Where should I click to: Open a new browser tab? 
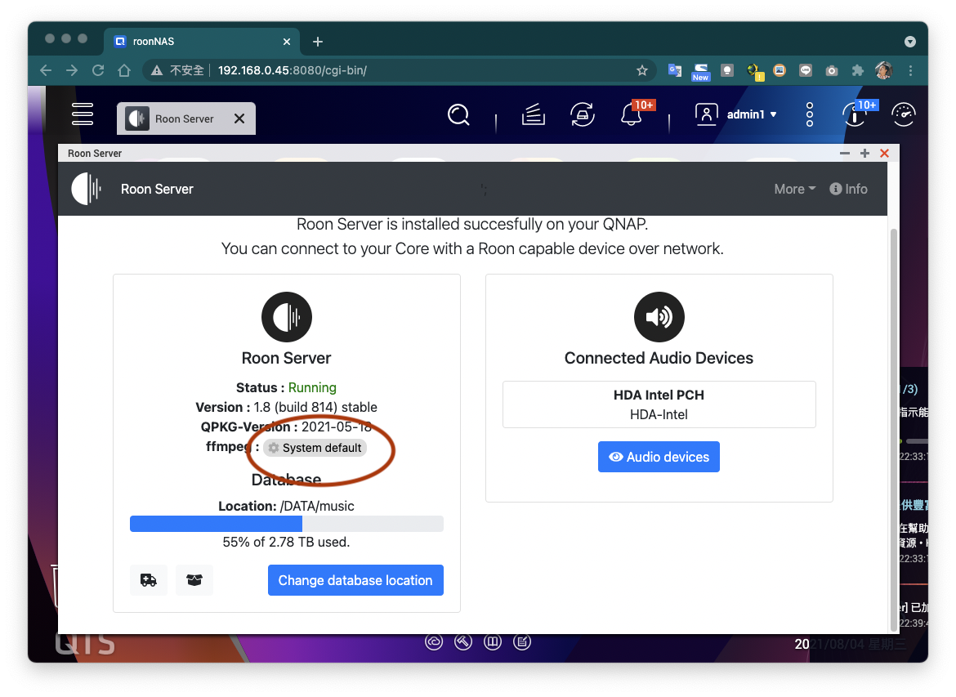(318, 42)
